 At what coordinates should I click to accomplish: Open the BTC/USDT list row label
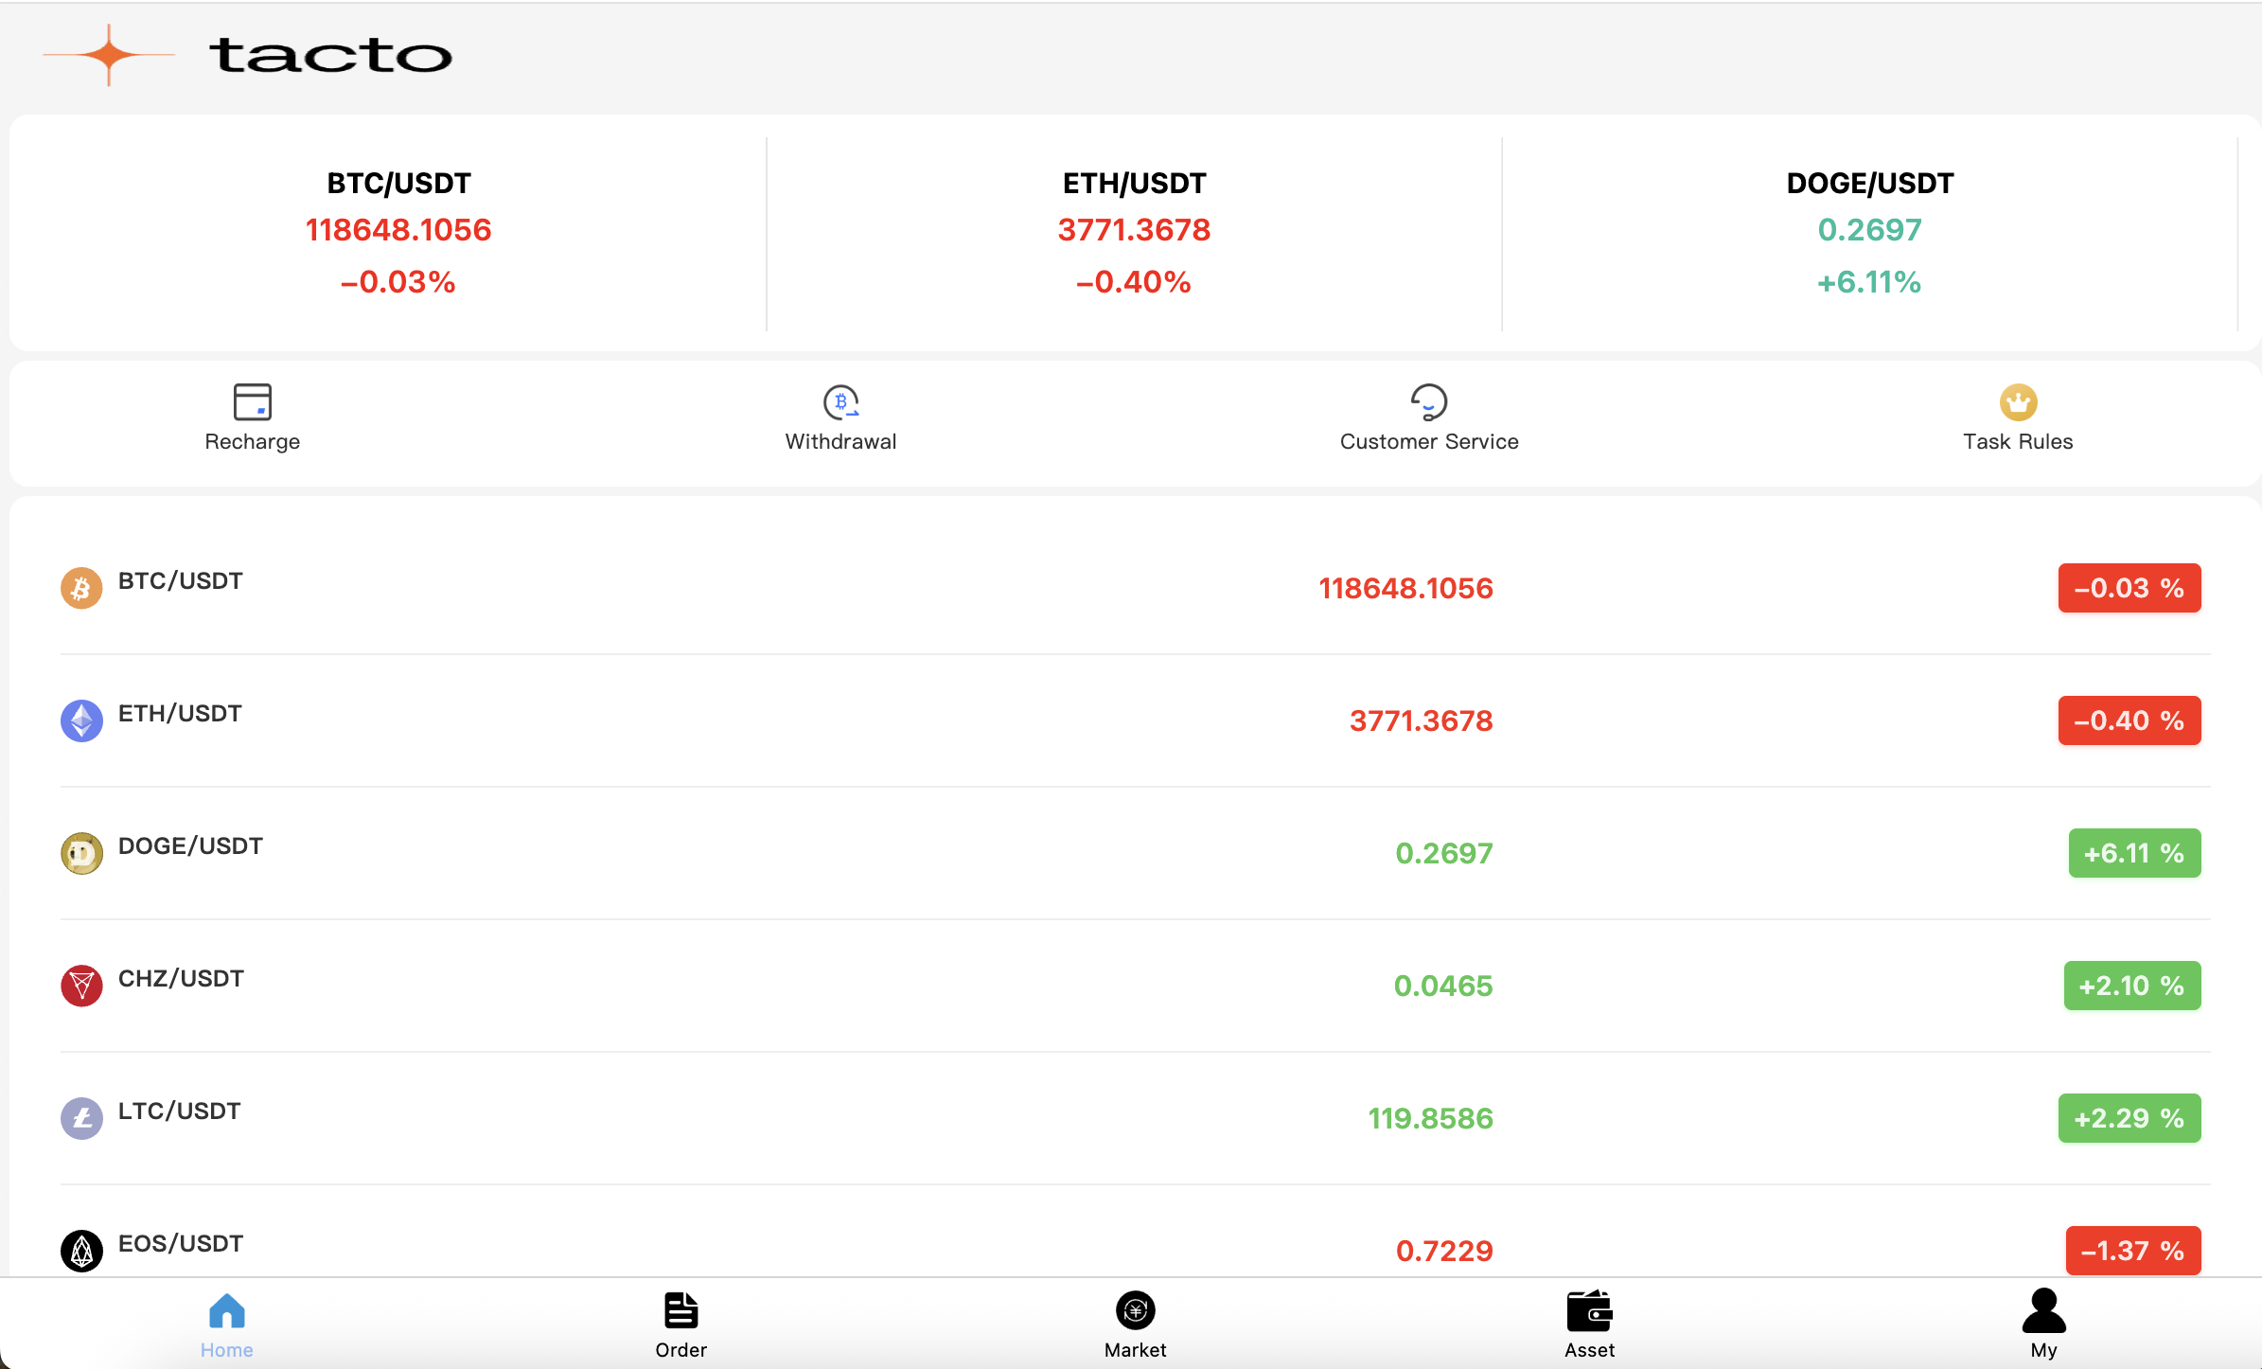[x=180, y=581]
